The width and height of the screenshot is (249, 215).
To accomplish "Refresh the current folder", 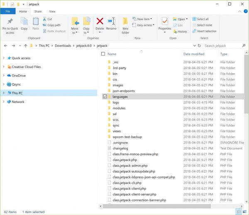I will click(x=199, y=46).
